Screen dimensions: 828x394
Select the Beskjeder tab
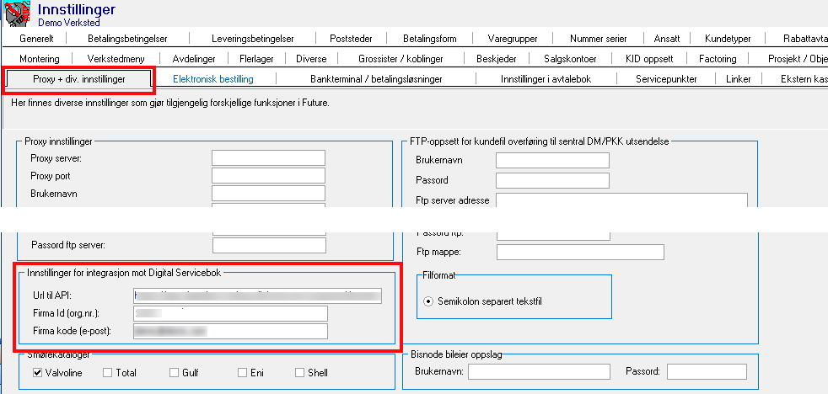[x=496, y=59]
